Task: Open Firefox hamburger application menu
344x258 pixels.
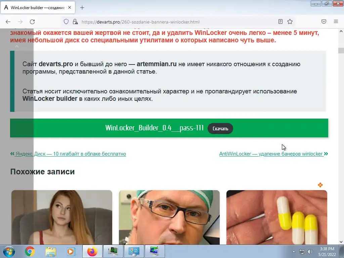Action: 336,21
